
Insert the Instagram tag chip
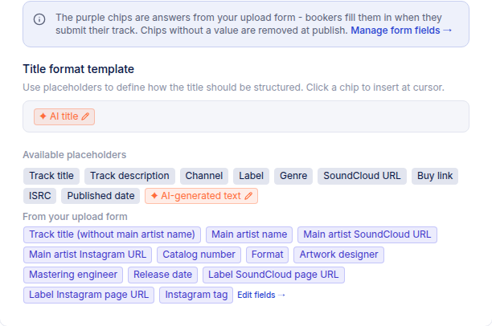(x=196, y=295)
